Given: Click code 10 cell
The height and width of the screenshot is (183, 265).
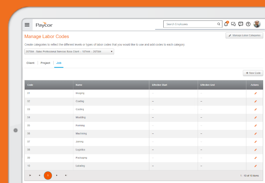Looking at the screenshot, I should (x=49, y=166).
